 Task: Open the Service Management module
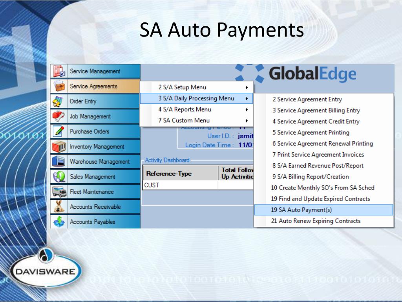coord(95,71)
